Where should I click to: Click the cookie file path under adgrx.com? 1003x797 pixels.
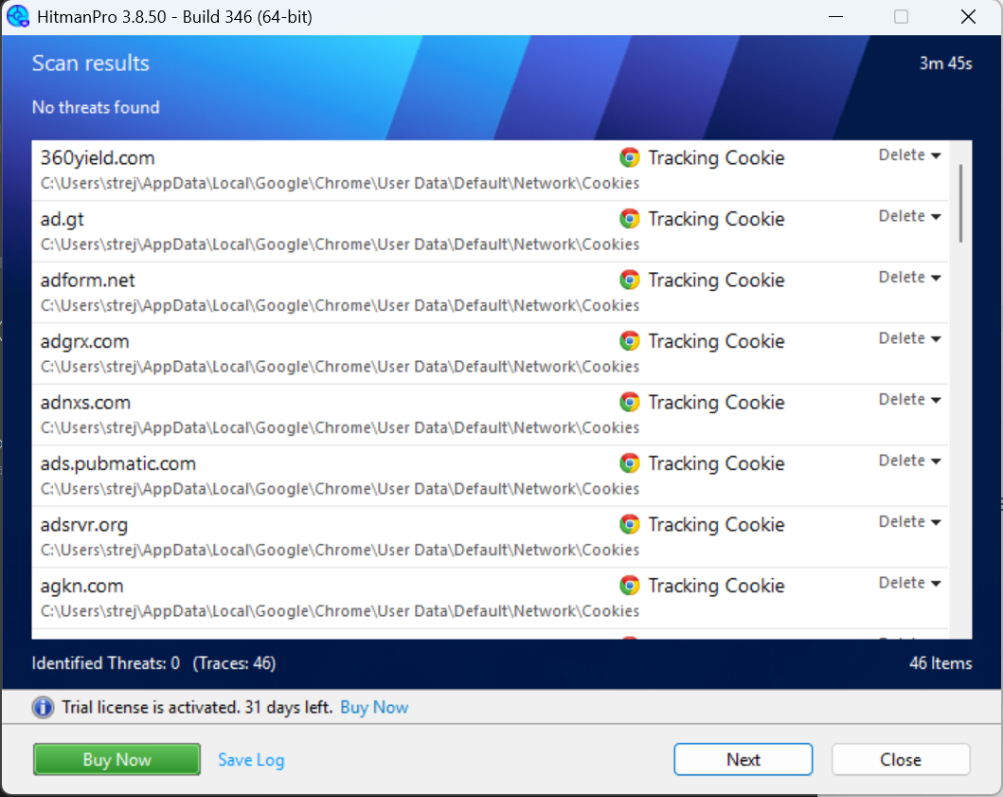pyautogui.click(x=340, y=368)
